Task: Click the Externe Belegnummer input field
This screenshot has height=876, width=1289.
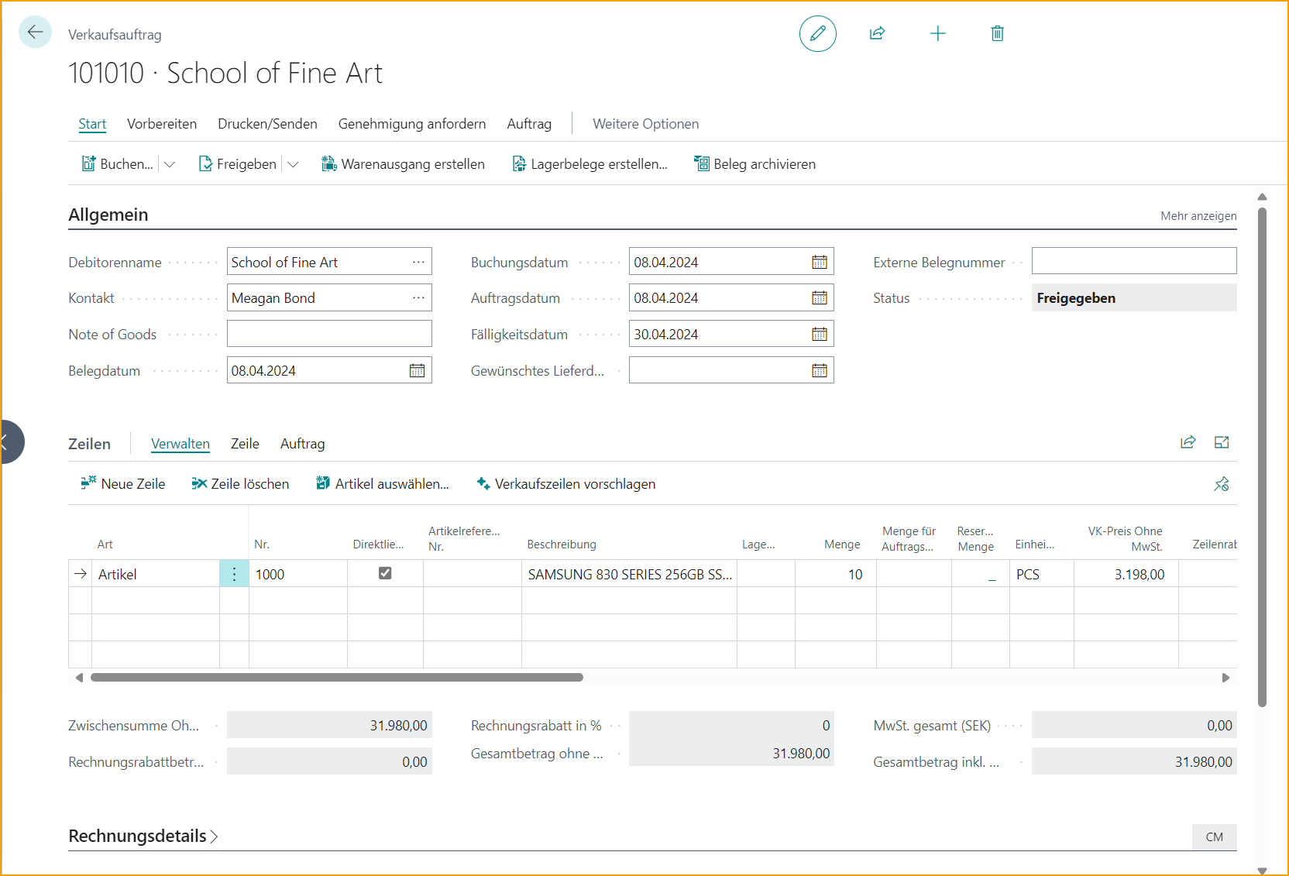Action: click(x=1133, y=261)
